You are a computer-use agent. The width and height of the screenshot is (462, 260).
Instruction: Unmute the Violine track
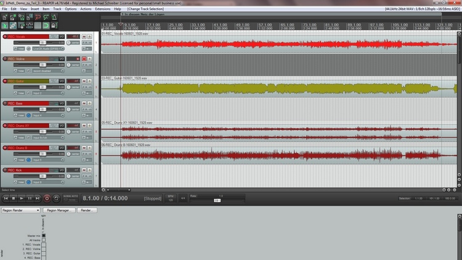[84, 59]
